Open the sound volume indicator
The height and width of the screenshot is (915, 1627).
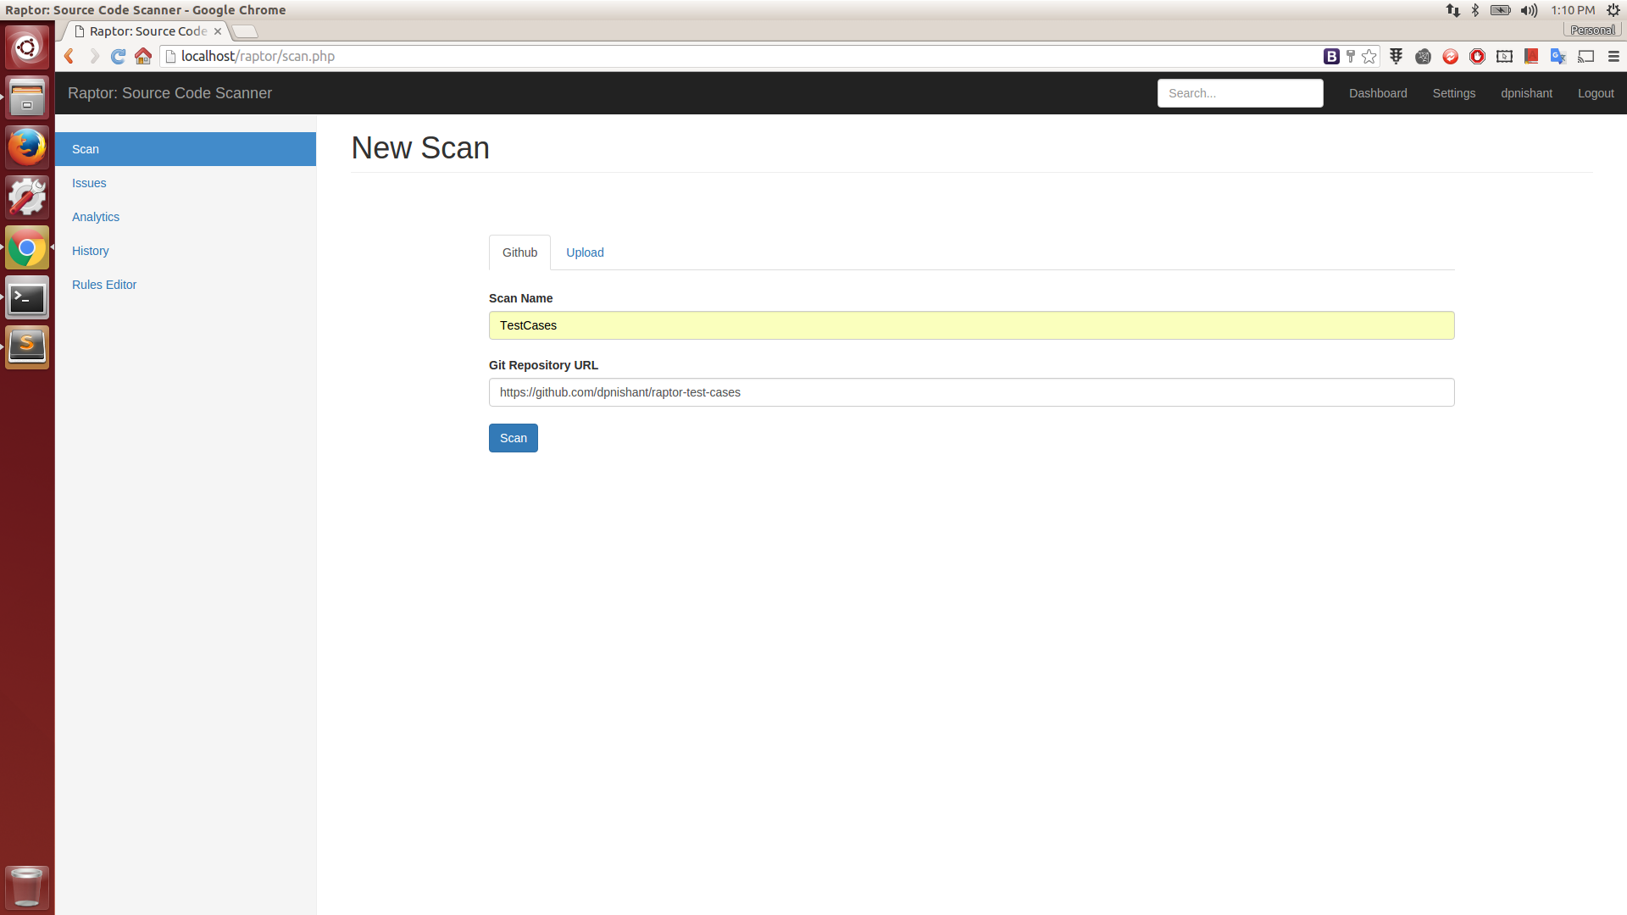(x=1528, y=10)
